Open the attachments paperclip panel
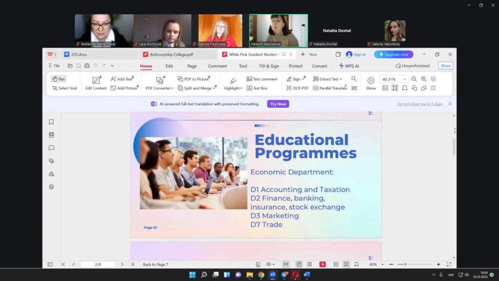This screenshot has width=499, height=281. point(51,161)
